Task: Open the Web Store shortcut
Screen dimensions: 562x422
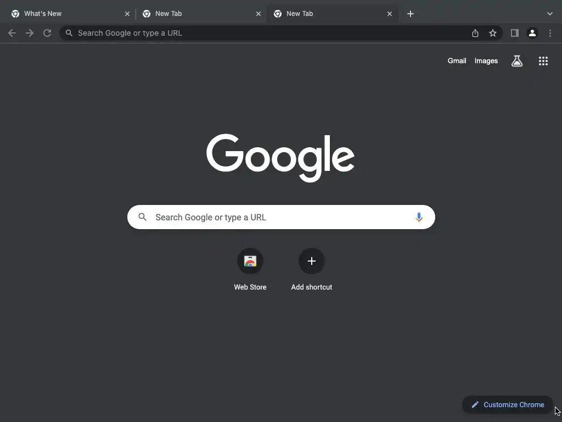Action: click(250, 261)
